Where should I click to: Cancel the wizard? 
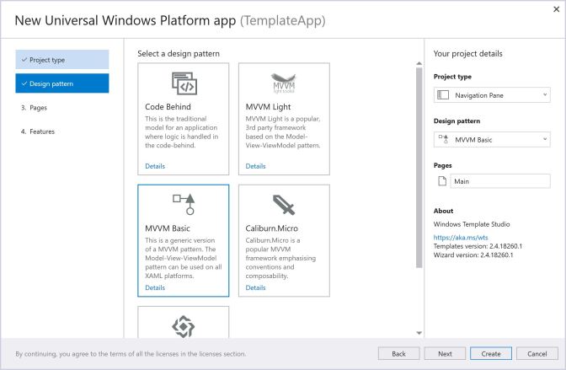[537, 354]
